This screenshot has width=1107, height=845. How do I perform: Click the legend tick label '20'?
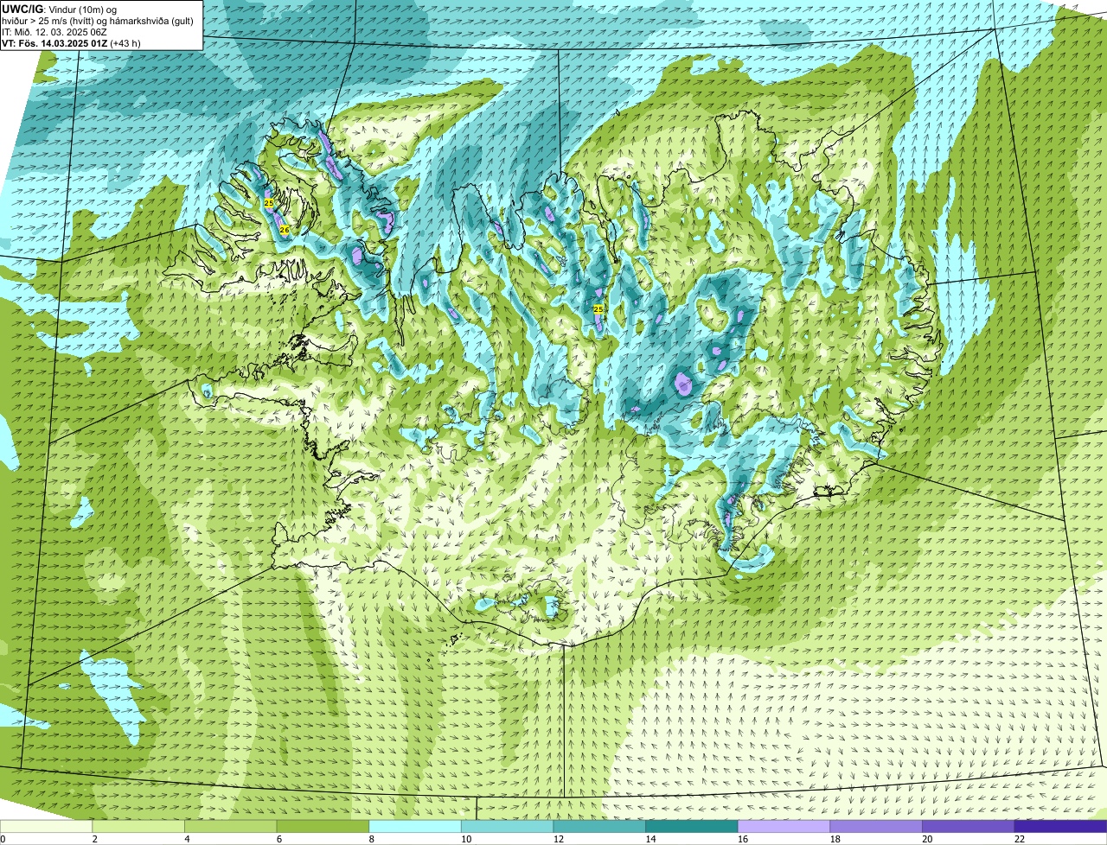pyautogui.click(x=927, y=839)
